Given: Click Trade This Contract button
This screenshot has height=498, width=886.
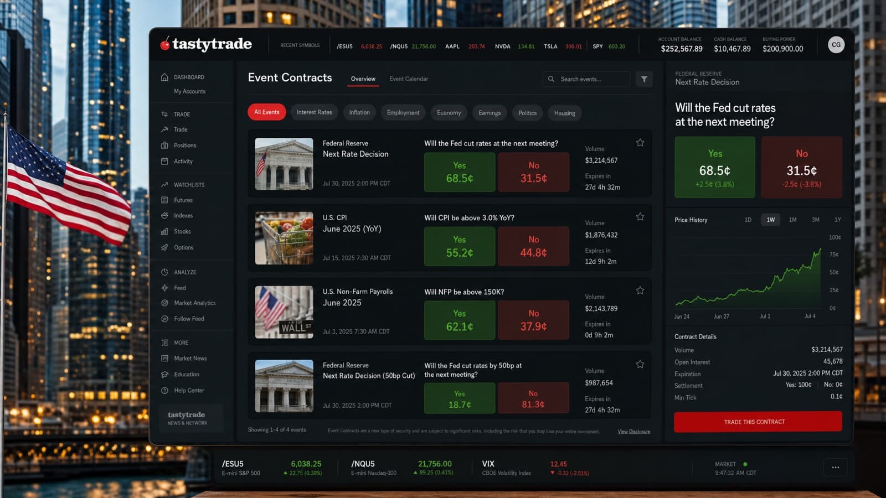Looking at the screenshot, I should pyautogui.click(x=758, y=422).
